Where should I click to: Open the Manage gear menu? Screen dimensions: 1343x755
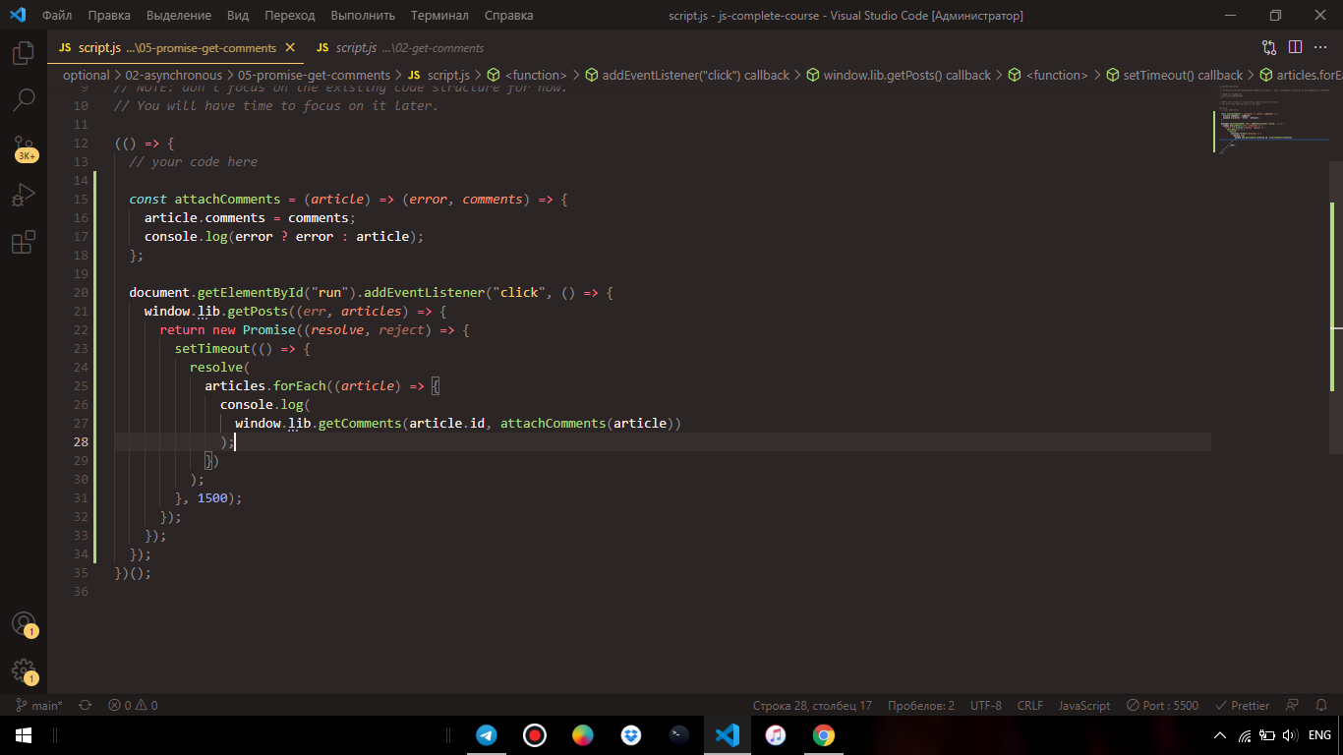pyautogui.click(x=24, y=671)
